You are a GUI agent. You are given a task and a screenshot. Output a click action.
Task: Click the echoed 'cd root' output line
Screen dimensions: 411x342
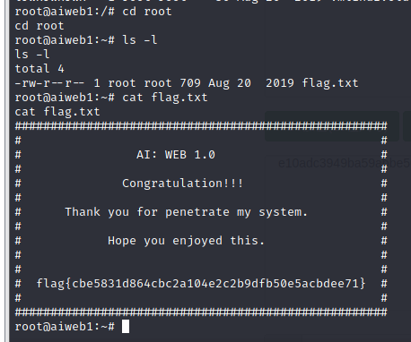[x=39, y=26]
